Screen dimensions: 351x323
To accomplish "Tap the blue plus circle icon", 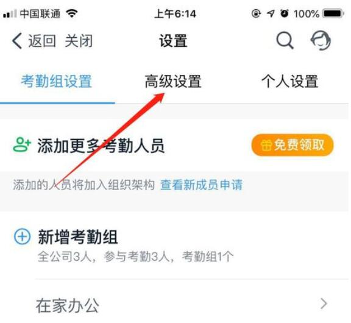I will click(x=22, y=236).
